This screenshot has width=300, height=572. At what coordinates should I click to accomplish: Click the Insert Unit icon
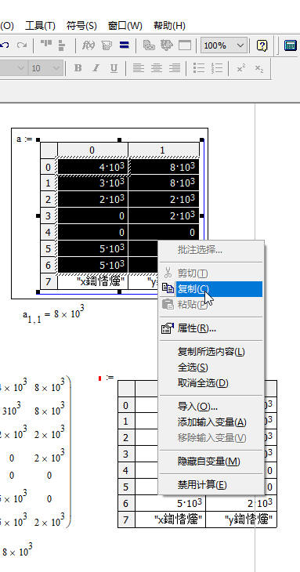coord(107,45)
